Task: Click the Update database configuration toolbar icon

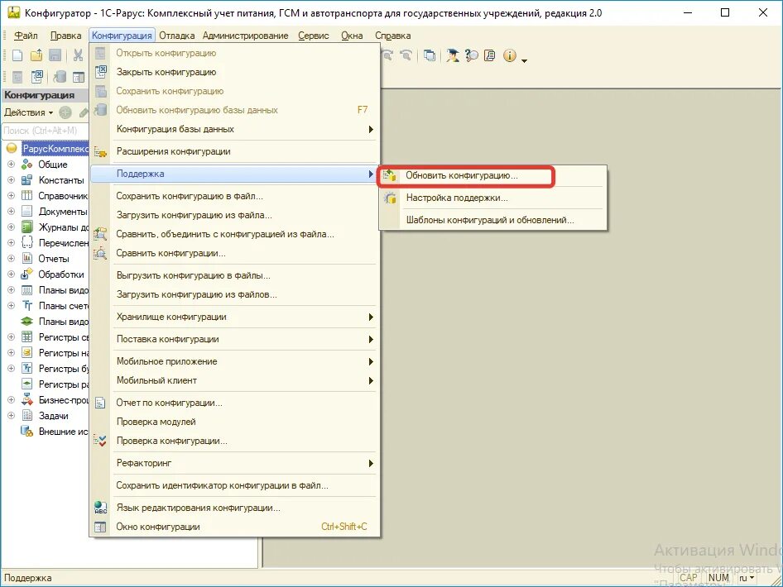Action: [60, 77]
